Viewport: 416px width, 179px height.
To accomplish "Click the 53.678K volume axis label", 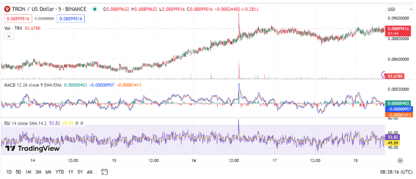I will (x=394, y=76).
